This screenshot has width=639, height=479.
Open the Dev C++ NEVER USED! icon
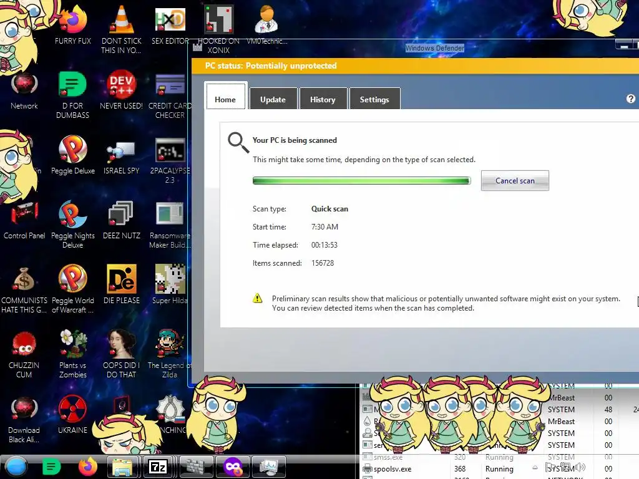pyautogui.click(x=121, y=84)
